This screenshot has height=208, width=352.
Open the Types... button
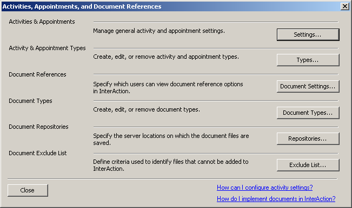coord(308,60)
